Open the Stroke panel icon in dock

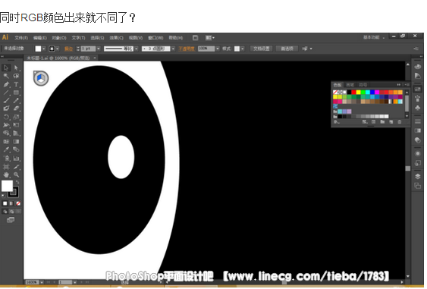[417, 121]
